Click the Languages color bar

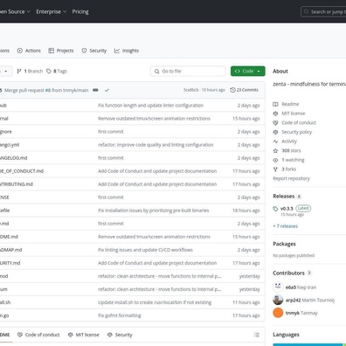309,344
